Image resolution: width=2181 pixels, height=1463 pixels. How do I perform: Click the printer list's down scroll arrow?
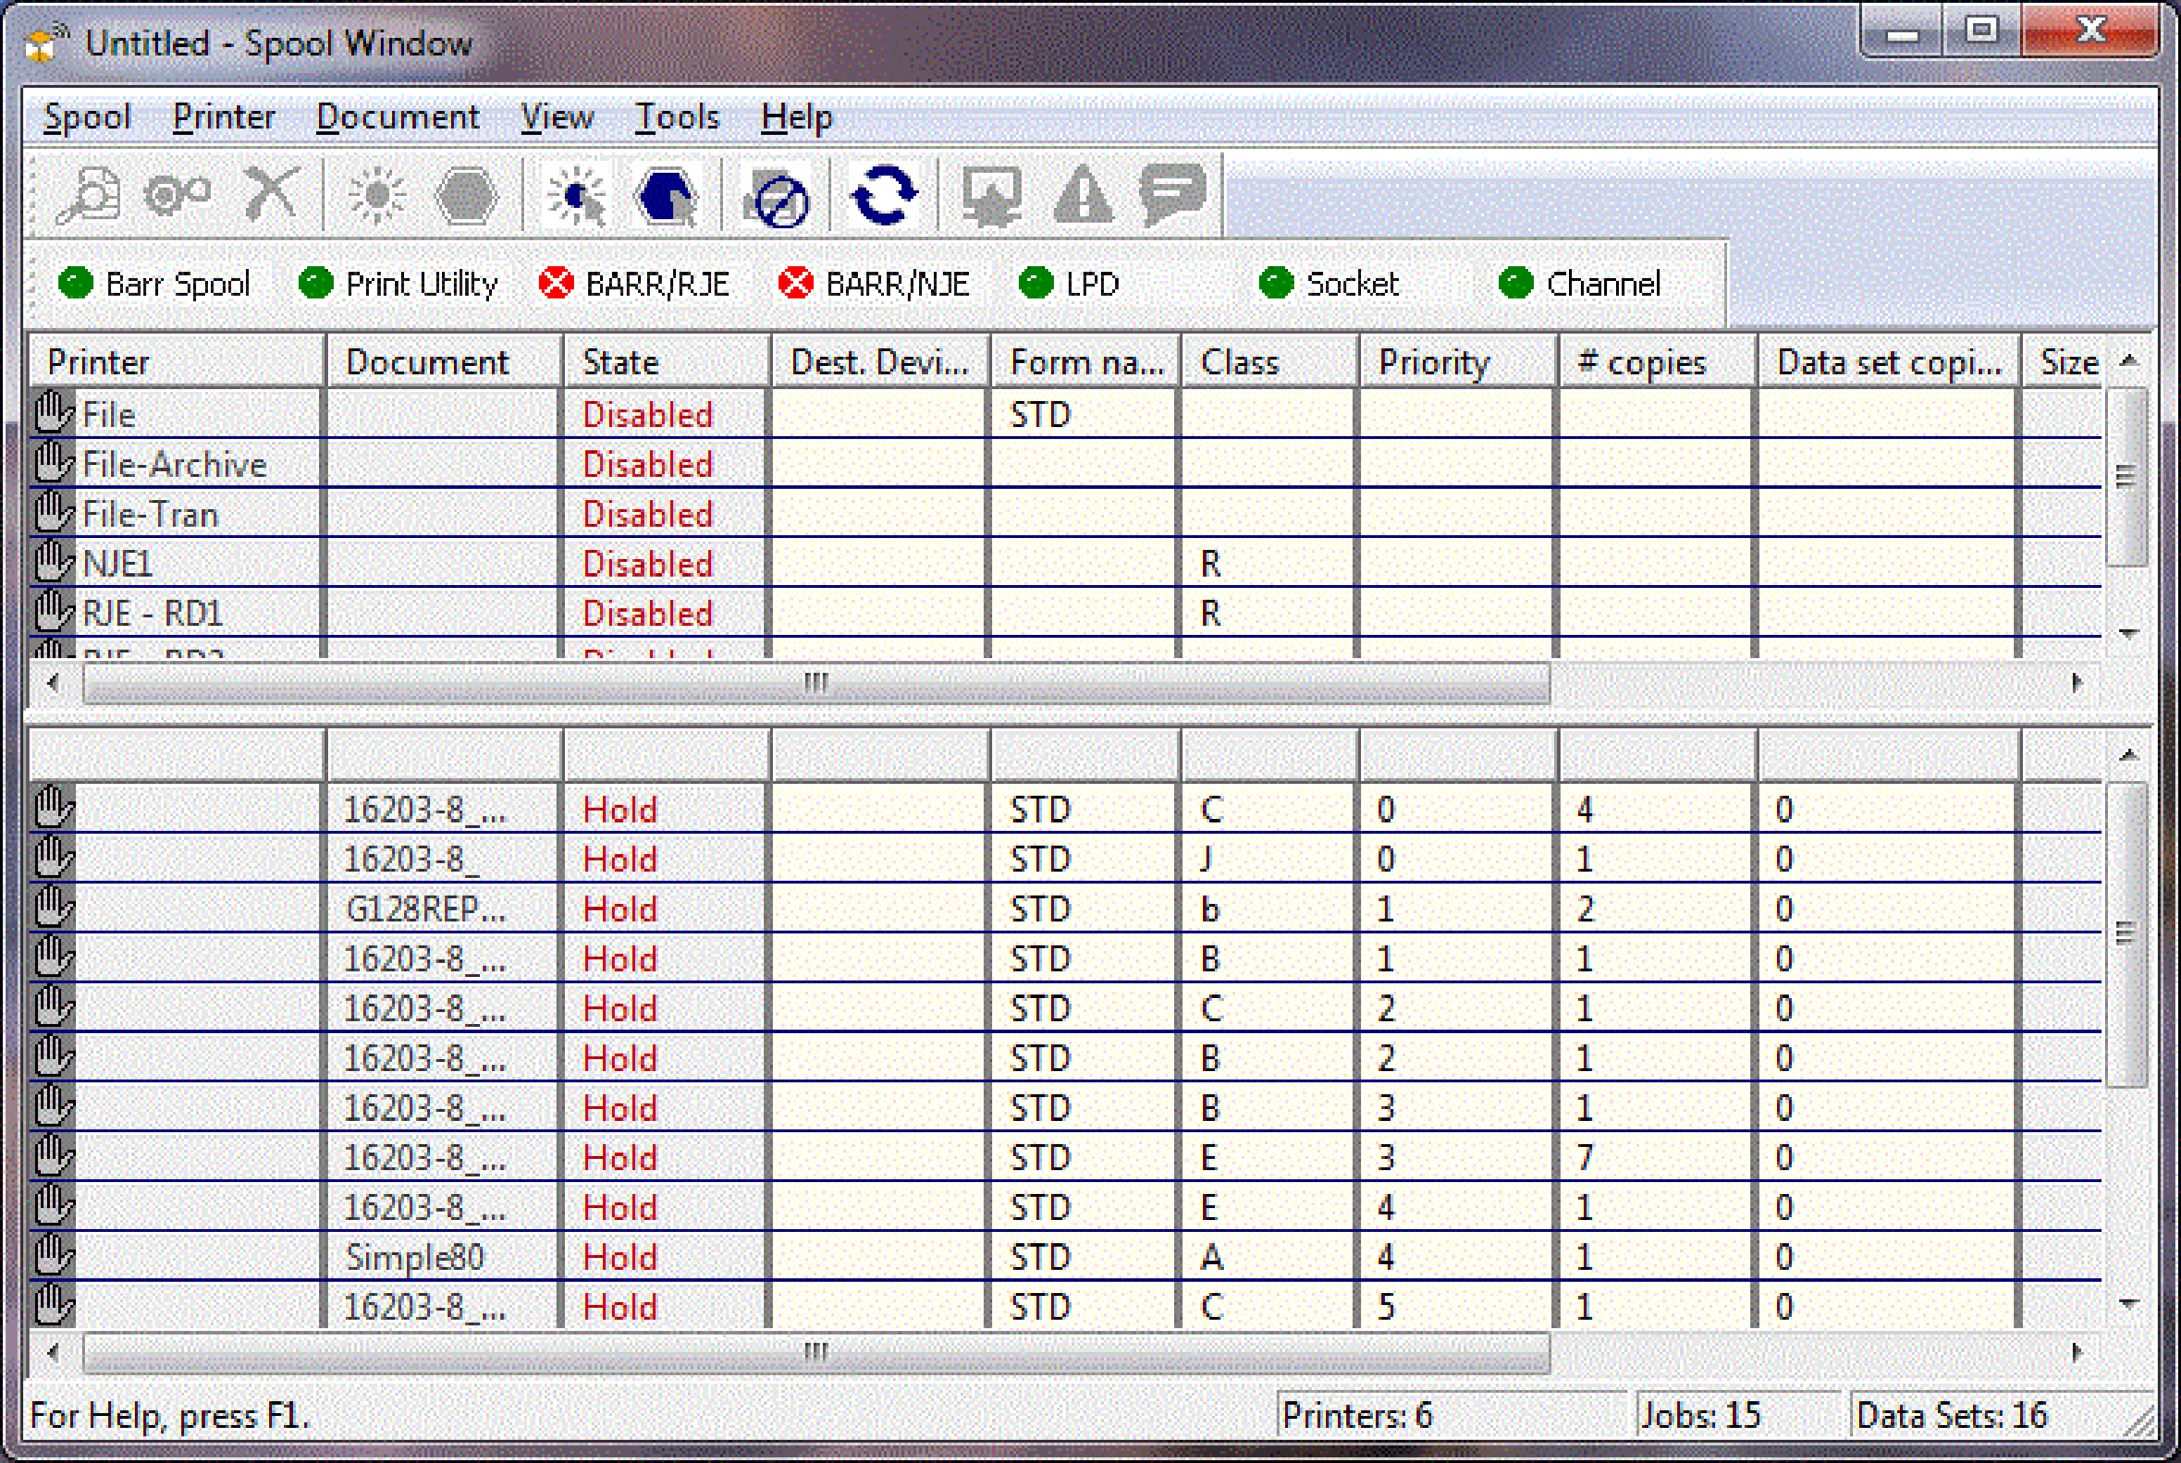(2129, 634)
